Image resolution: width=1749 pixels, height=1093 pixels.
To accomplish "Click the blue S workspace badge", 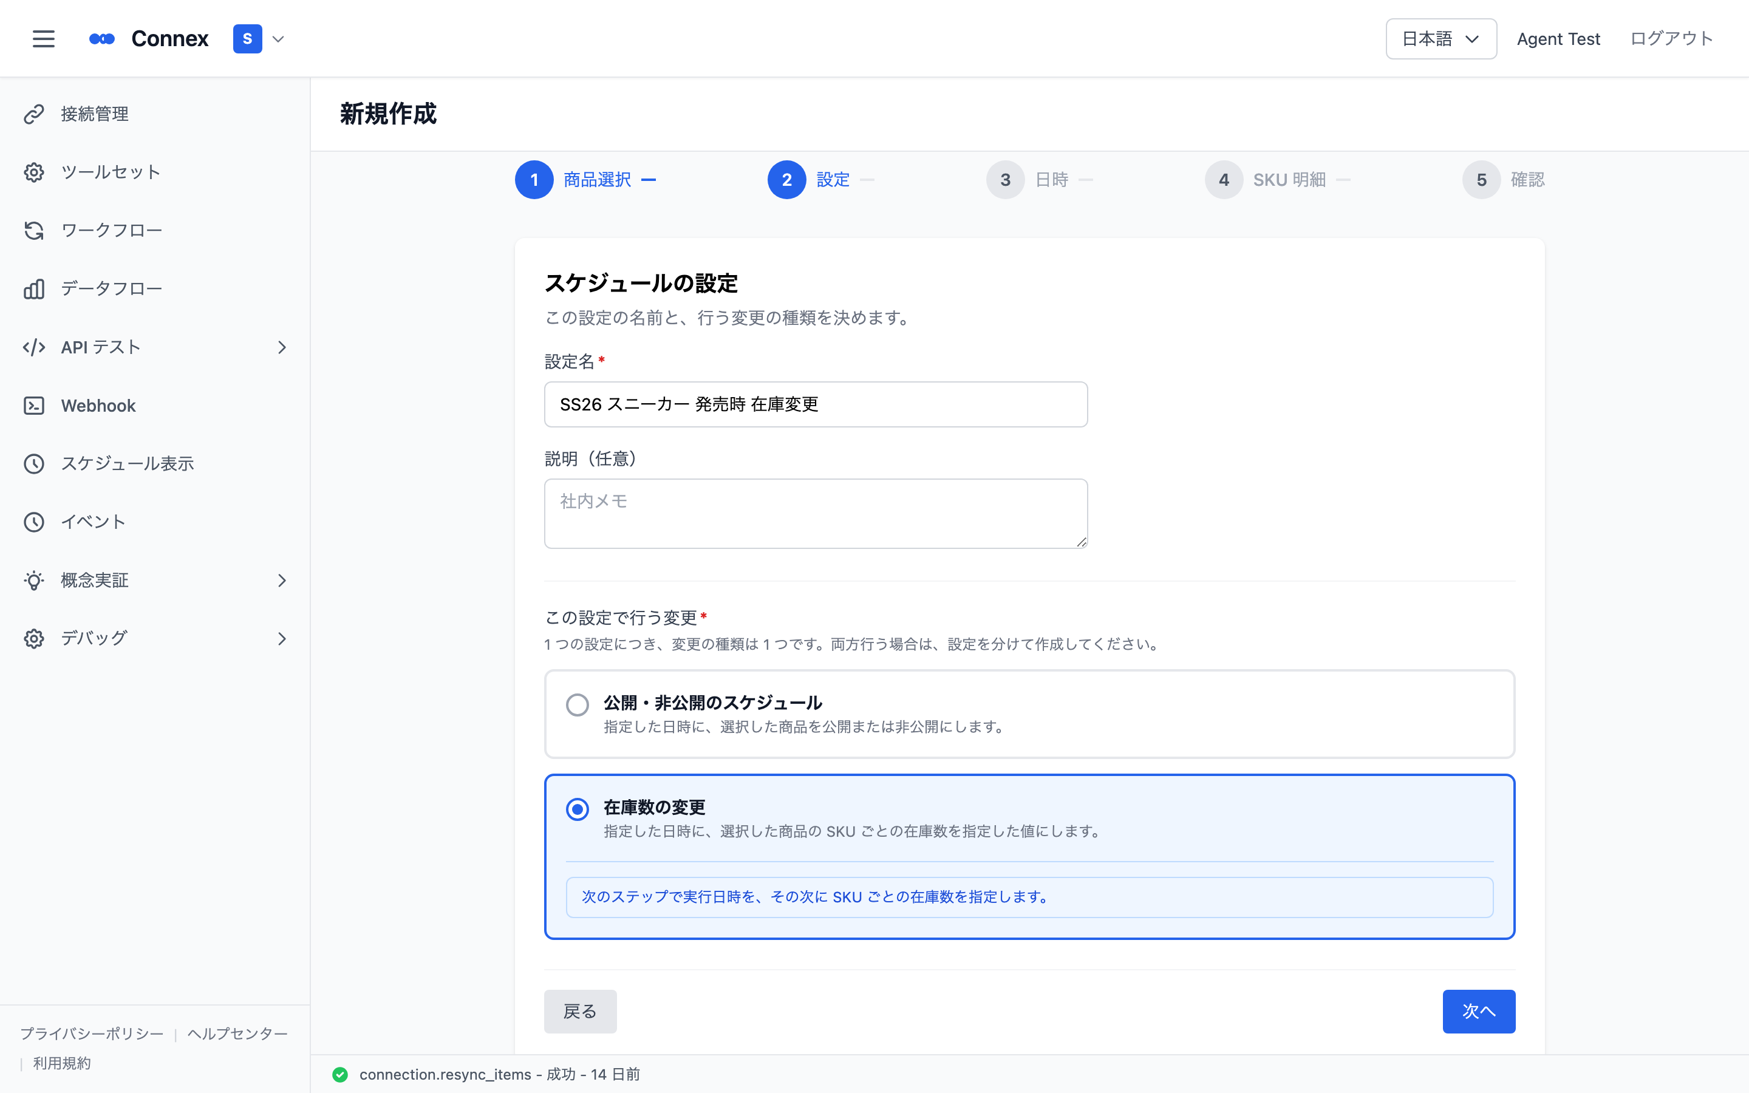I will (x=247, y=39).
